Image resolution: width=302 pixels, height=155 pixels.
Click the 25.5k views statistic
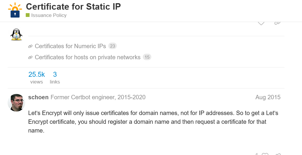tap(37, 77)
